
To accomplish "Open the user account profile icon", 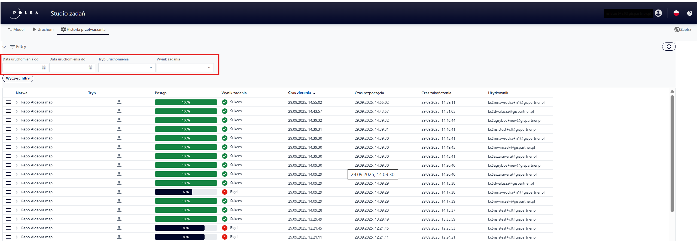I will click(658, 13).
